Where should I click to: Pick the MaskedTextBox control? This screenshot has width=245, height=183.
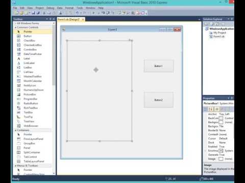(x=32, y=76)
